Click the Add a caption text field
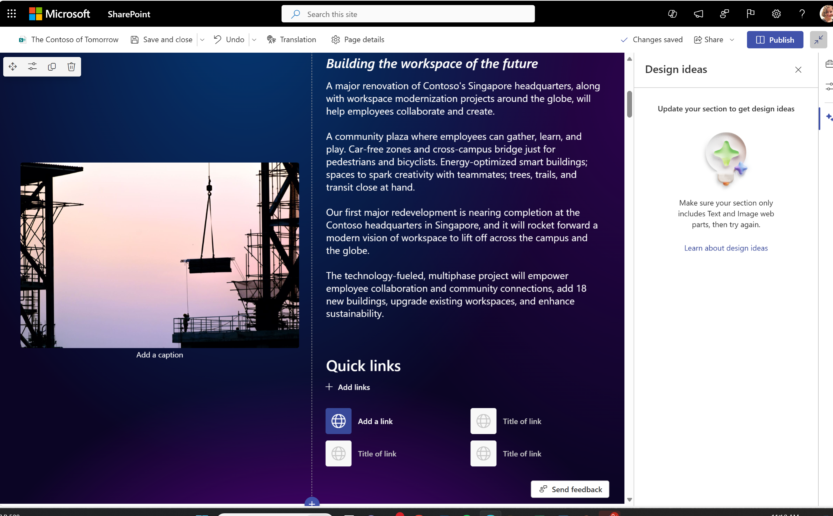Viewport: 833px width, 516px height. [159, 354]
